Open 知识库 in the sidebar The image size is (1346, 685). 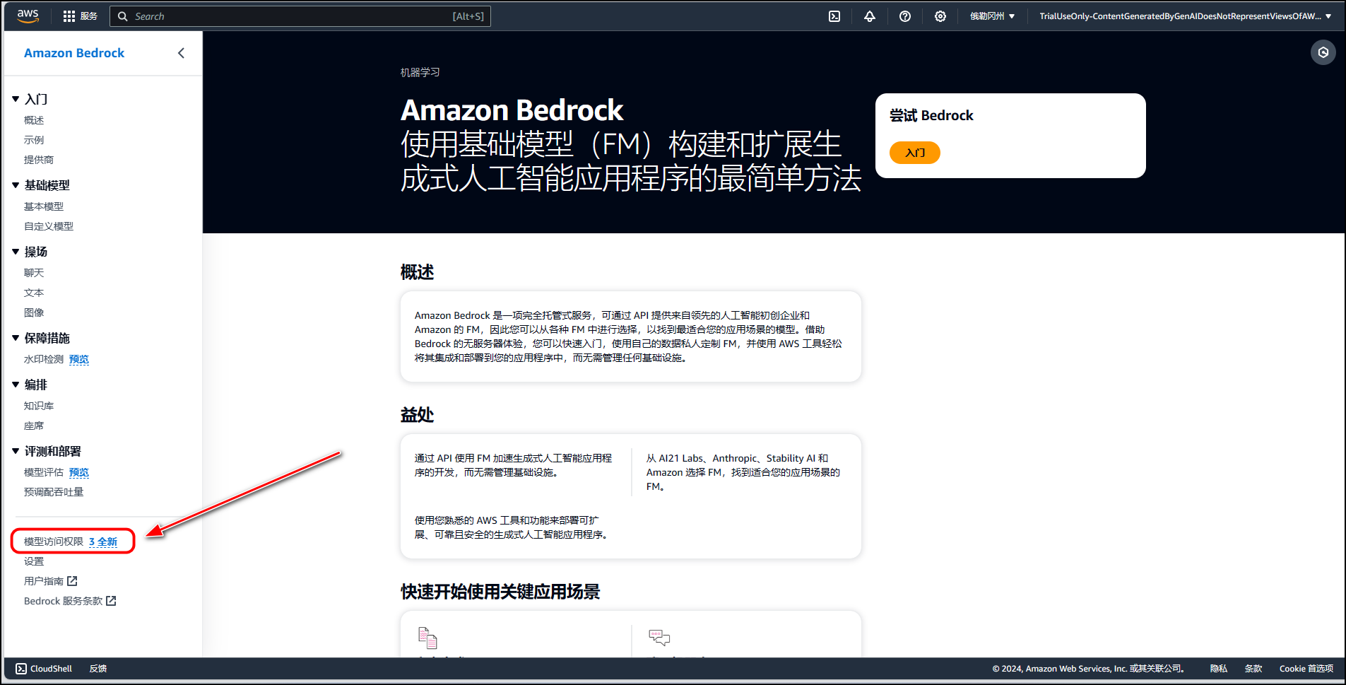(x=39, y=406)
